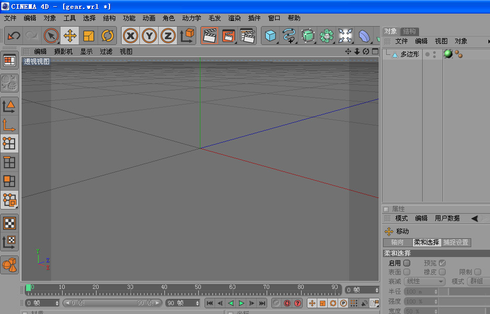Open the 渲染 menu

tap(234, 18)
